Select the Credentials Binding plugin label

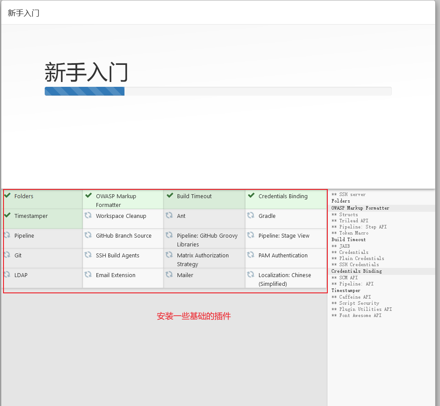click(283, 196)
